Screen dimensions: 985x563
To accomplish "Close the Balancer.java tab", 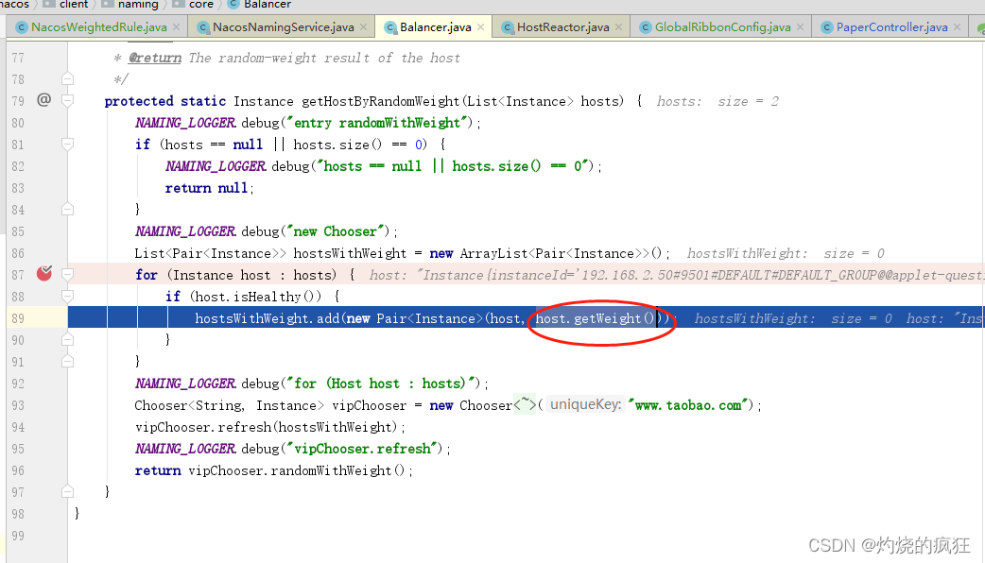I will coord(480,27).
